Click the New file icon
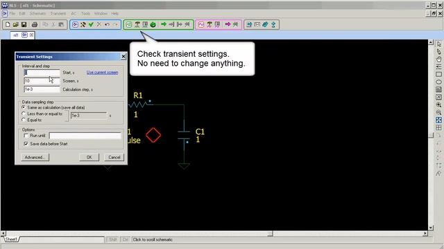444x249 pixels. tap(8, 25)
